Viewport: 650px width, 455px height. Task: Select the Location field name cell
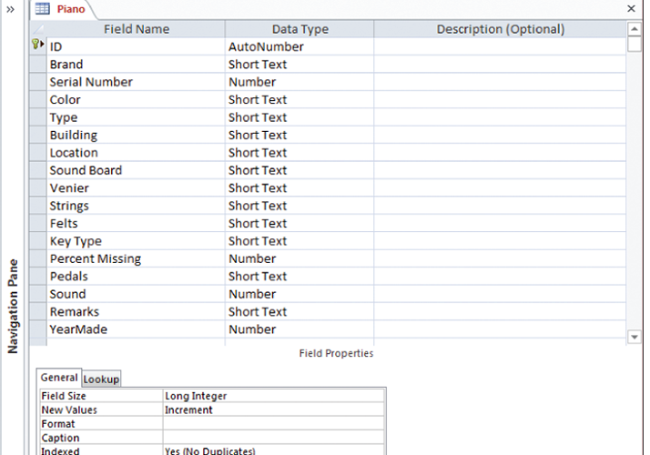(136, 153)
